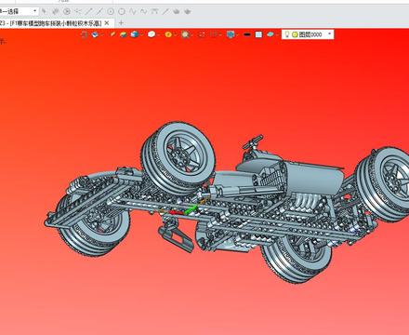Click the fit view frame icon
Image resolution: width=409 pixels, height=335 pixels.
pos(202,34)
